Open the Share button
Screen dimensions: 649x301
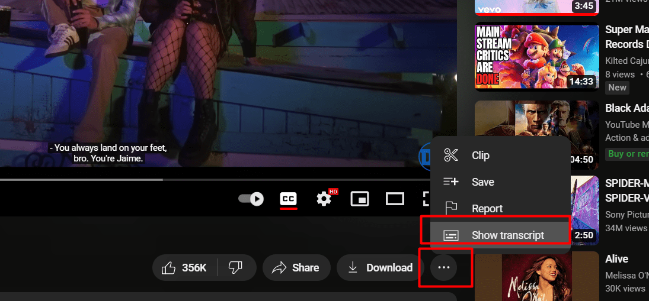296,268
